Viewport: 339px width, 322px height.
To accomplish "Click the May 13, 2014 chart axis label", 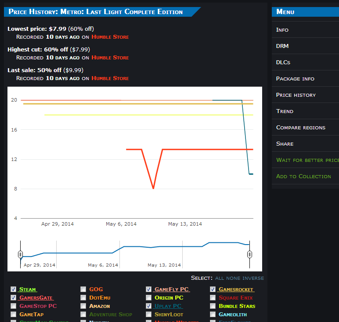I will coord(185,224).
